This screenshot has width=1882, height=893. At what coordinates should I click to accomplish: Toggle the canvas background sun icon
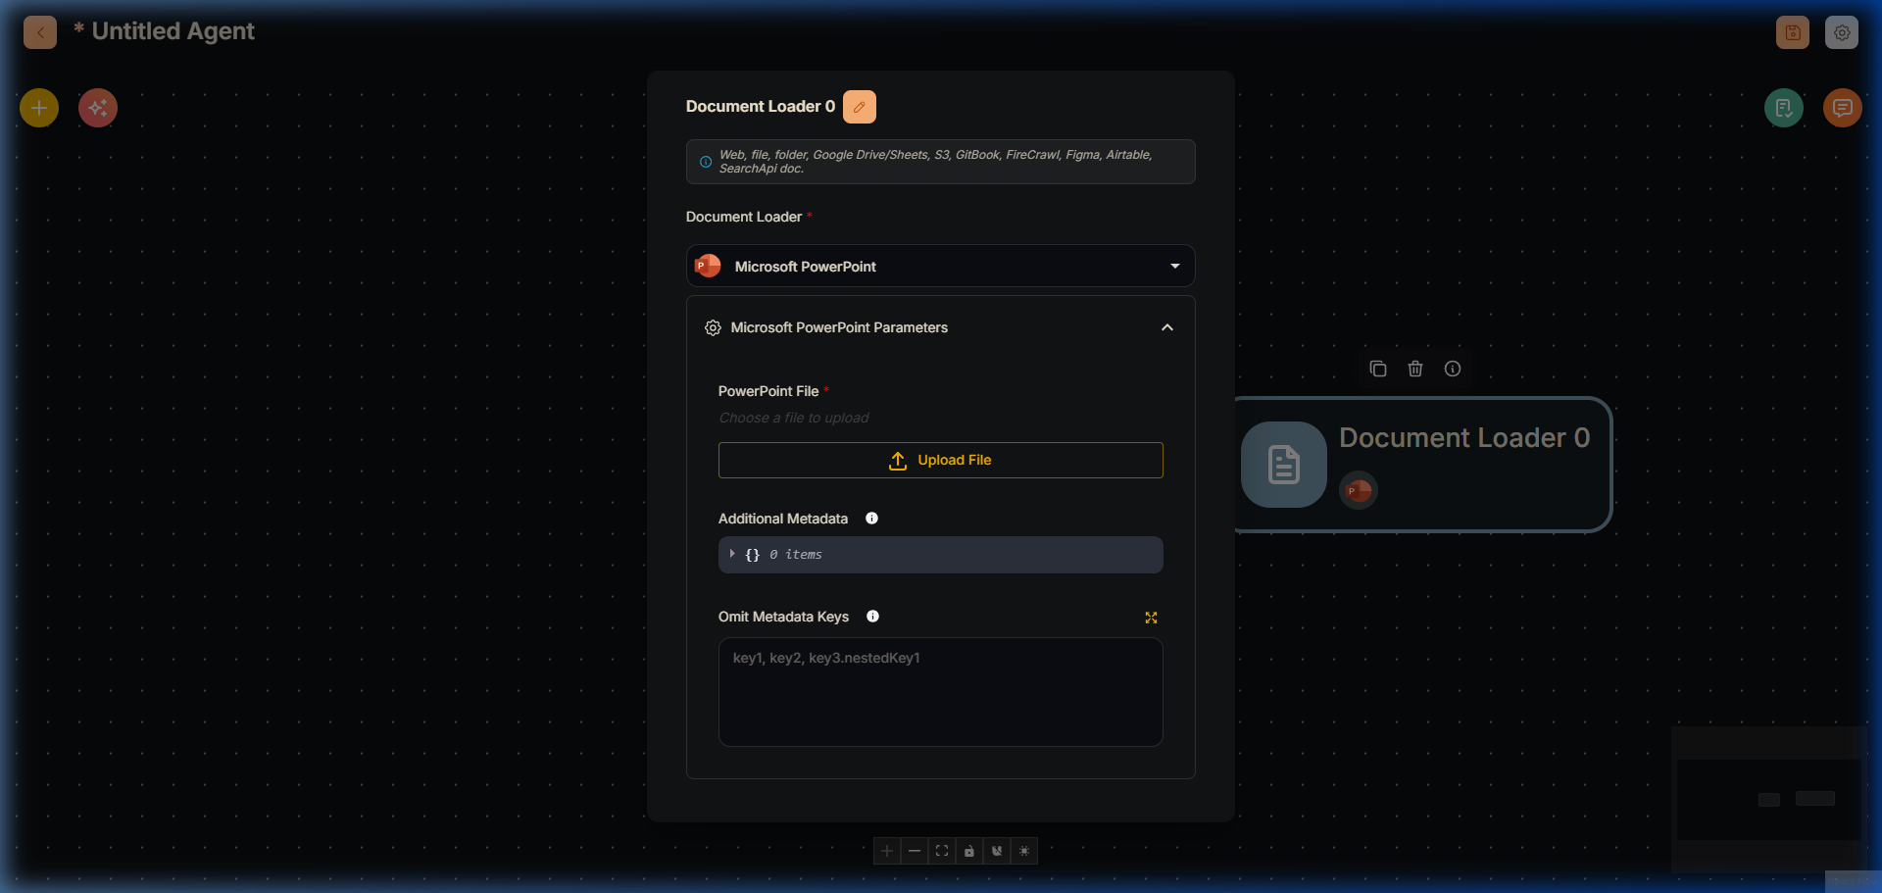pos(1024,851)
